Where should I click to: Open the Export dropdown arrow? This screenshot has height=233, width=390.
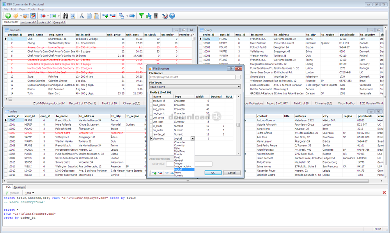[x=59, y=16]
